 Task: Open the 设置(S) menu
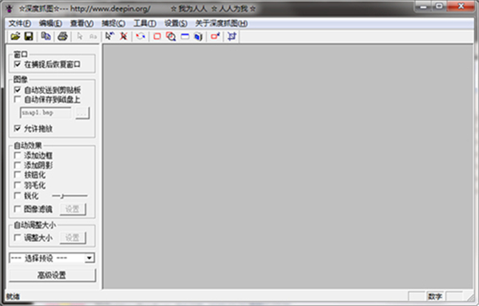pos(176,23)
